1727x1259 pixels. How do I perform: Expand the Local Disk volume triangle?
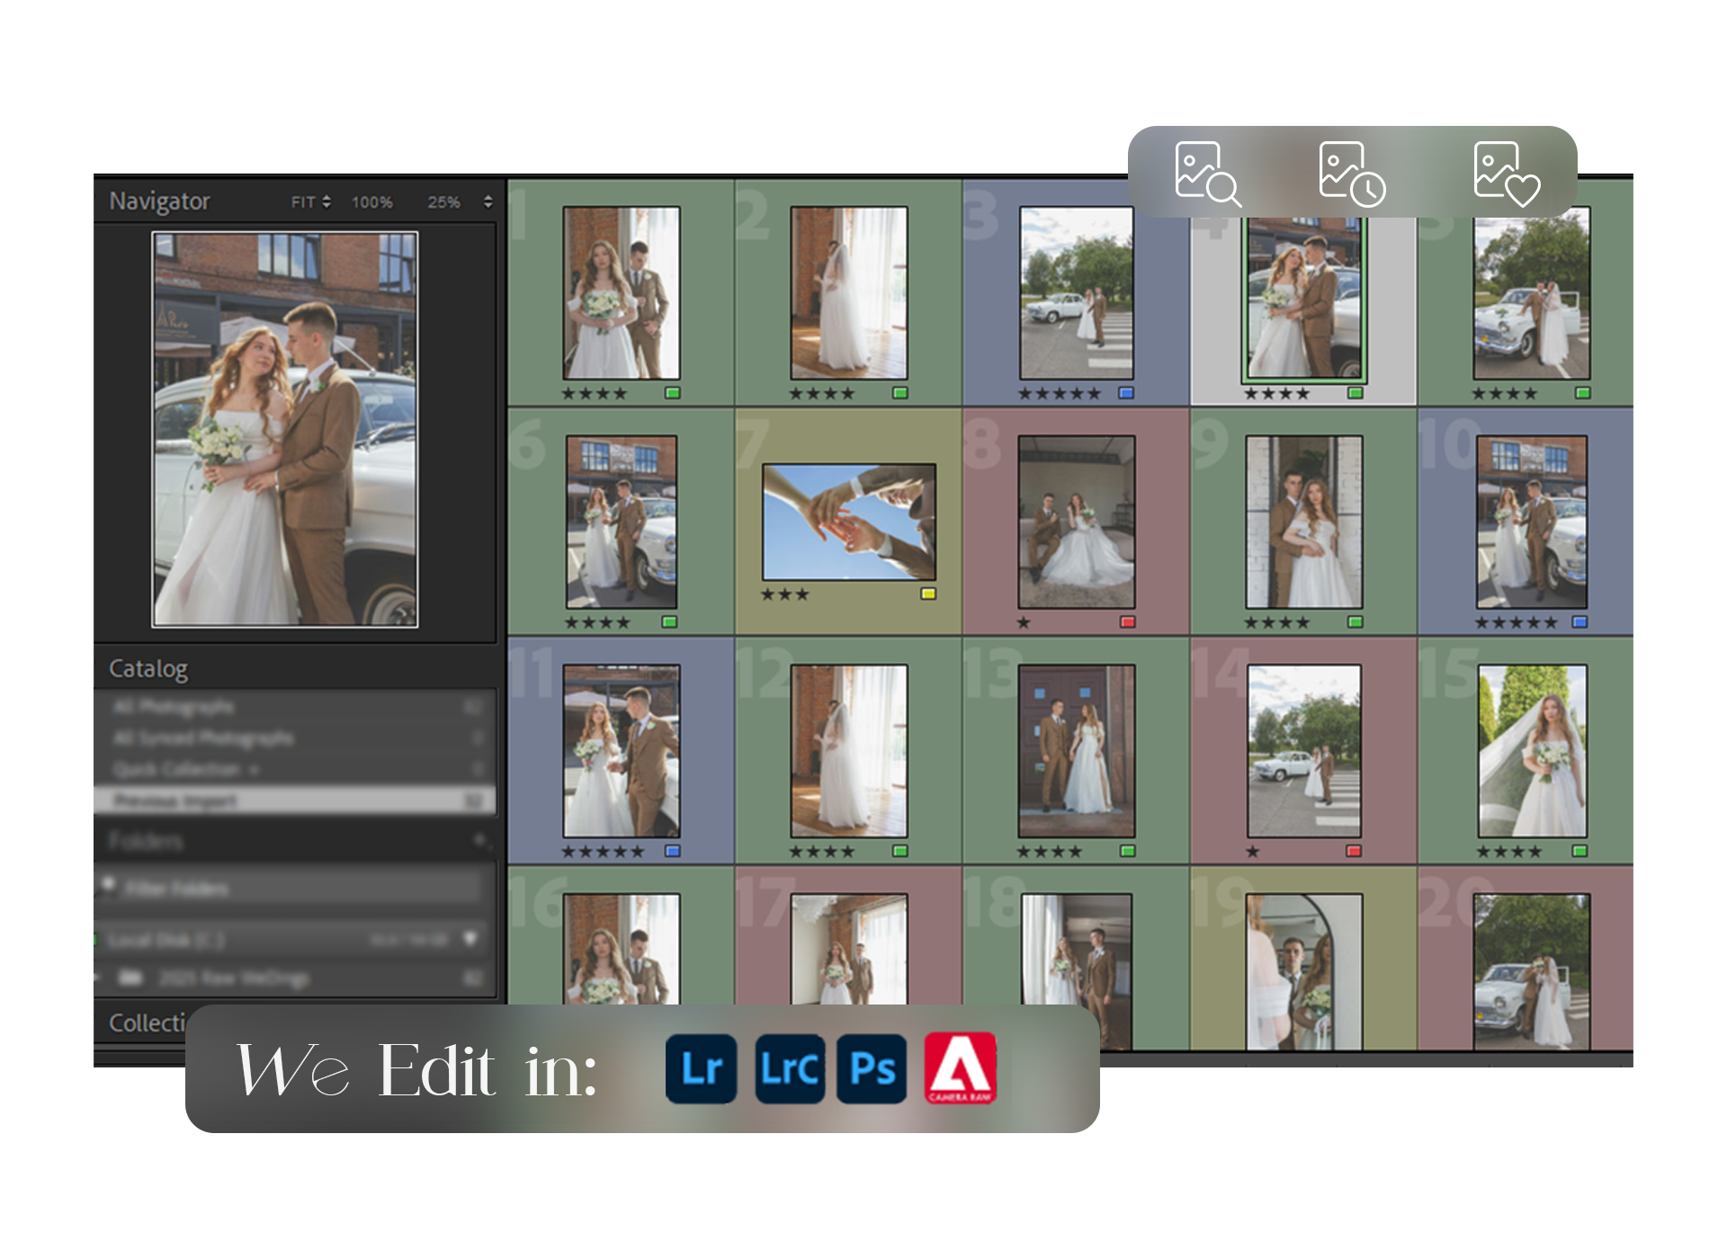(x=470, y=939)
